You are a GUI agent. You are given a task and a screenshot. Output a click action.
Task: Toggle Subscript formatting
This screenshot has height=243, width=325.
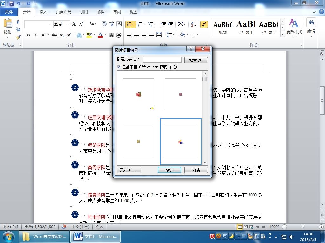pos(62,35)
